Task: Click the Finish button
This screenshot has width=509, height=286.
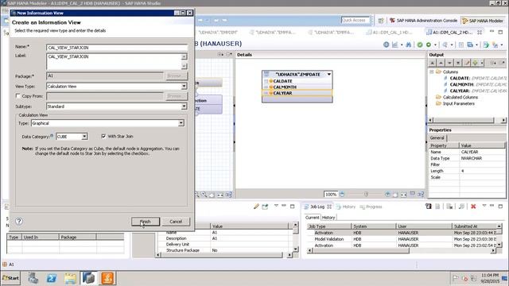Action: 146,222
